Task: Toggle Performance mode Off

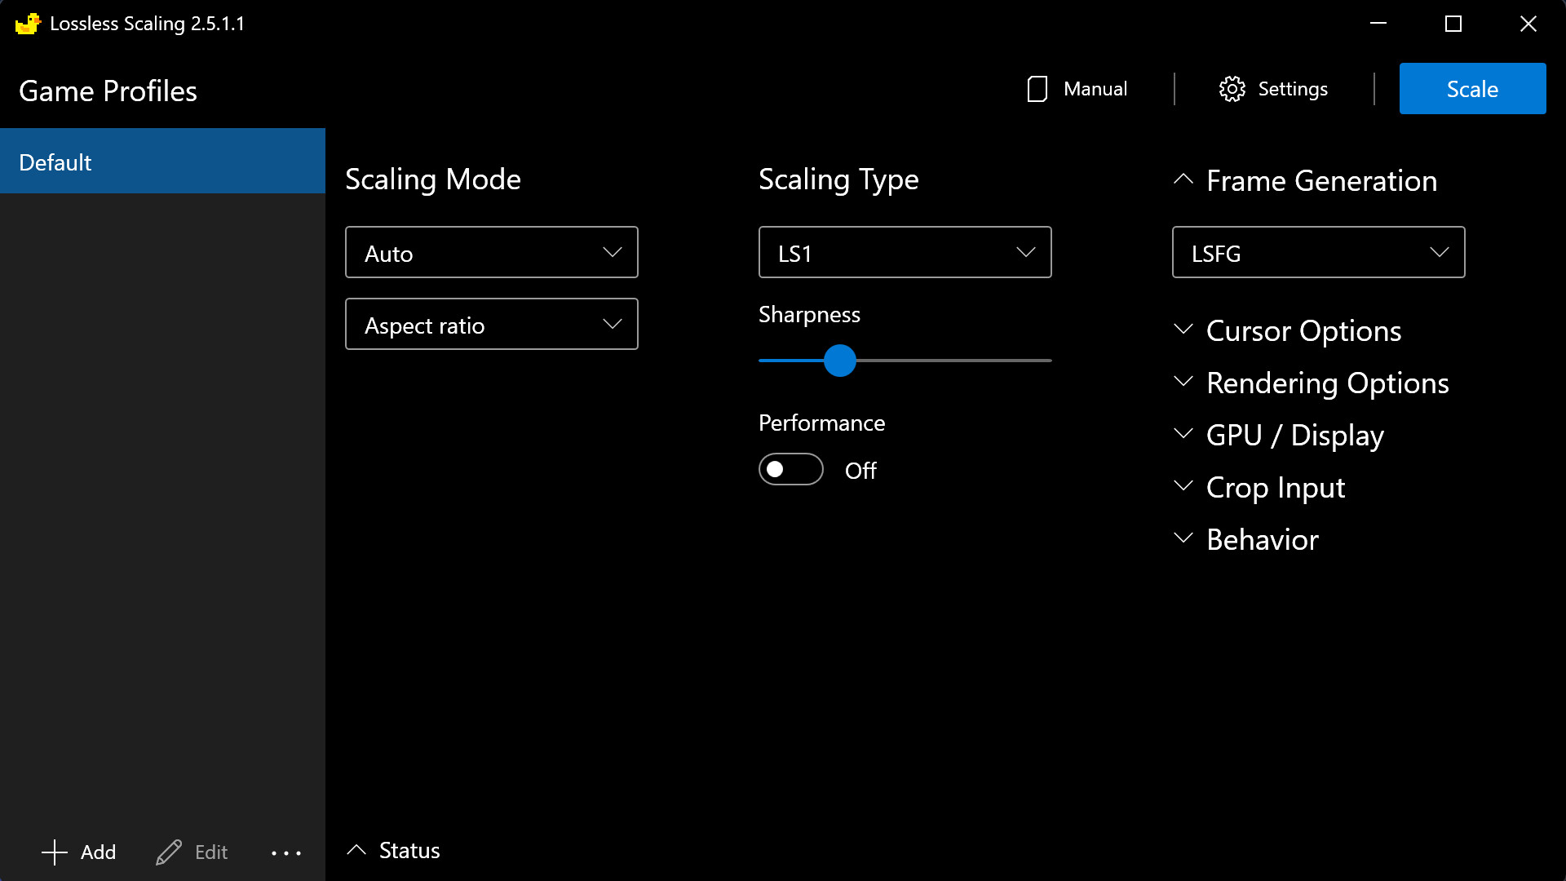Action: pyautogui.click(x=792, y=469)
